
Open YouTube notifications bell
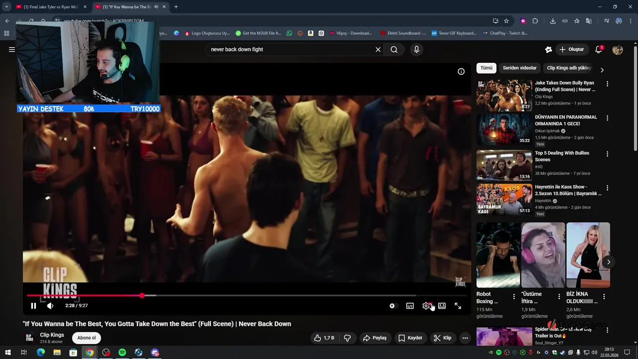(599, 49)
